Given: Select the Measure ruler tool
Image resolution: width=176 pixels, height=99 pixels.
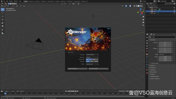Looking at the screenshot, I should pos(2,33).
